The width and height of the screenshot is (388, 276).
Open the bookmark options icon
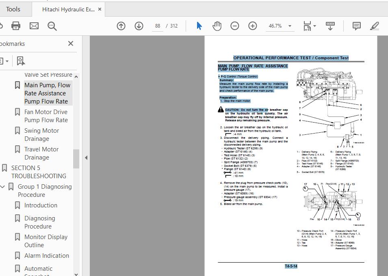(x=5, y=60)
